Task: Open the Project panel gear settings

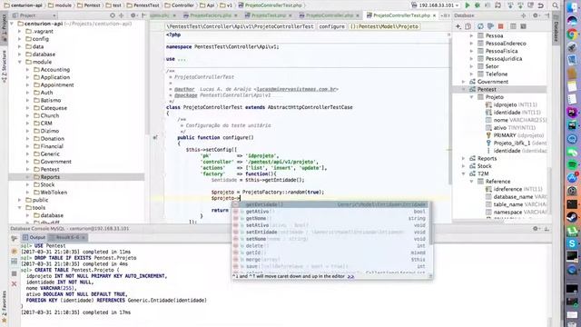Action: point(133,15)
